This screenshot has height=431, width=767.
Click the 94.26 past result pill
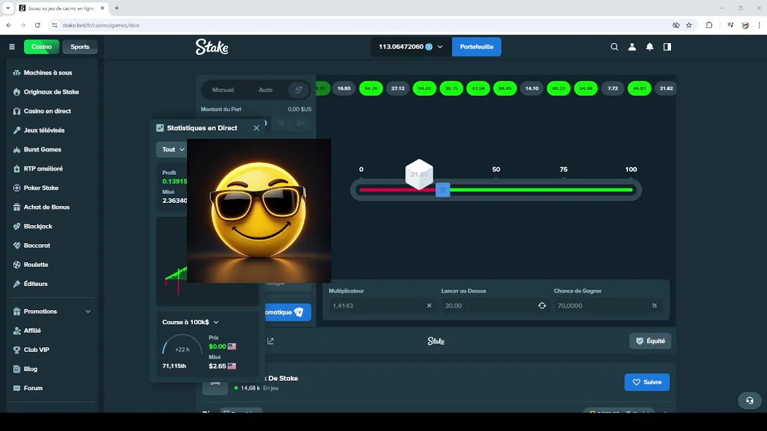coord(371,89)
